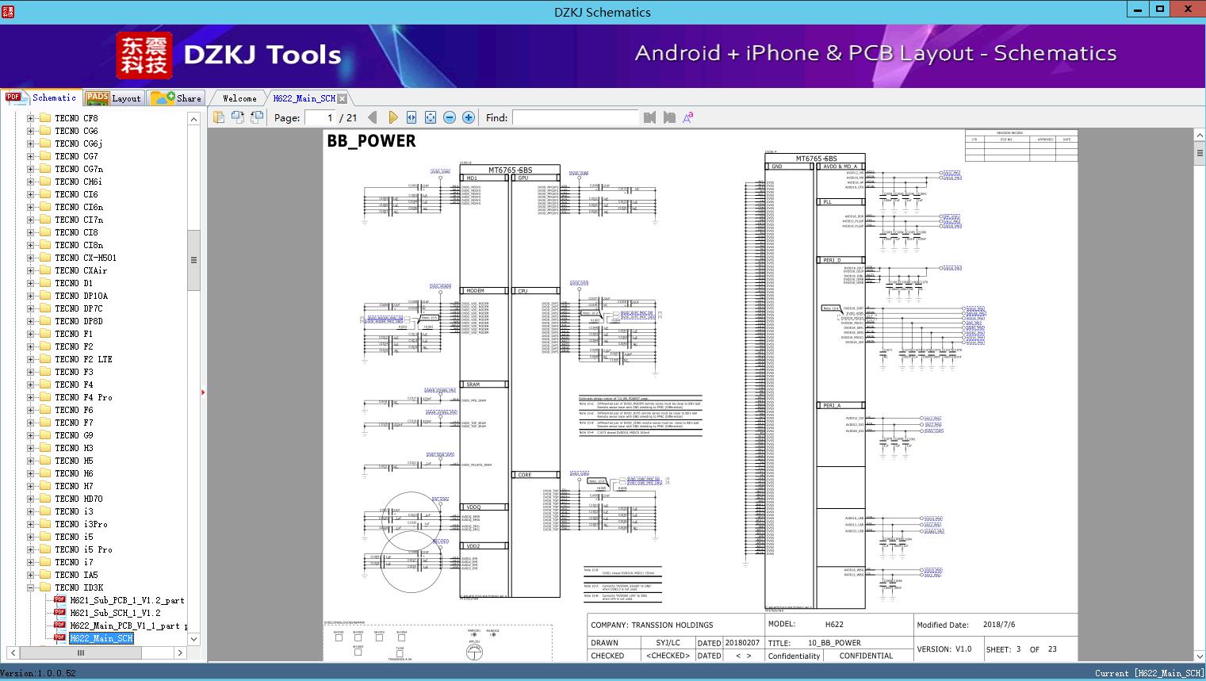Click BB_POWER heading on schematic
The width and height of the screenshot is (1206, 681).
click(x=371, y=141)
